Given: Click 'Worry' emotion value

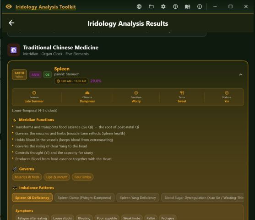Looking at the screenshot, I should pos(136,101).
